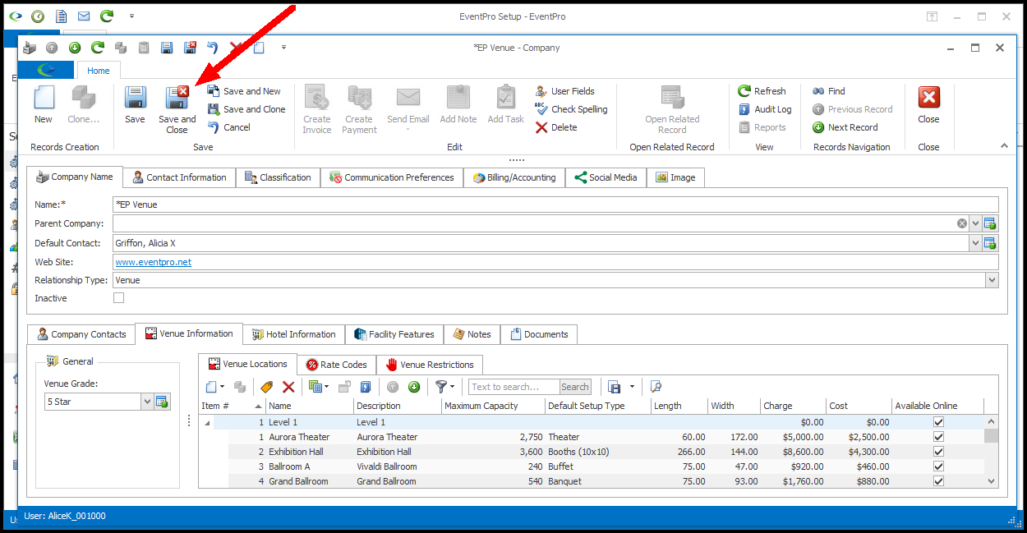Go to Next Record
1027x533 pixels.
pos(845,127)
